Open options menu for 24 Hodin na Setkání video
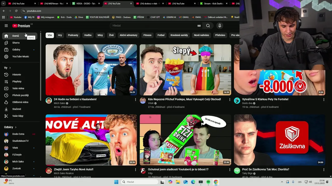The image size is (332, 186). (135, 99)
